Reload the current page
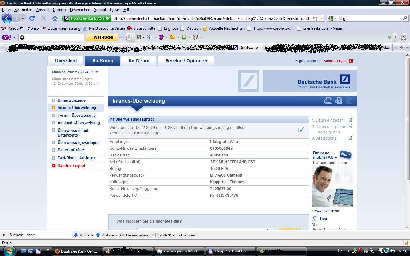The height and width of the screenshot is (256, 410). click(32, 18)
